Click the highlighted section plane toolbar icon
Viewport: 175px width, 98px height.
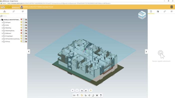(82, 95)
